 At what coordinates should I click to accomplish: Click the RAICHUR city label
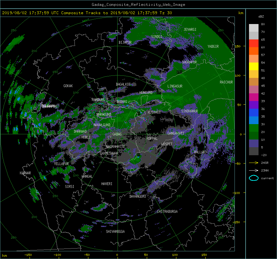[226, 82]
